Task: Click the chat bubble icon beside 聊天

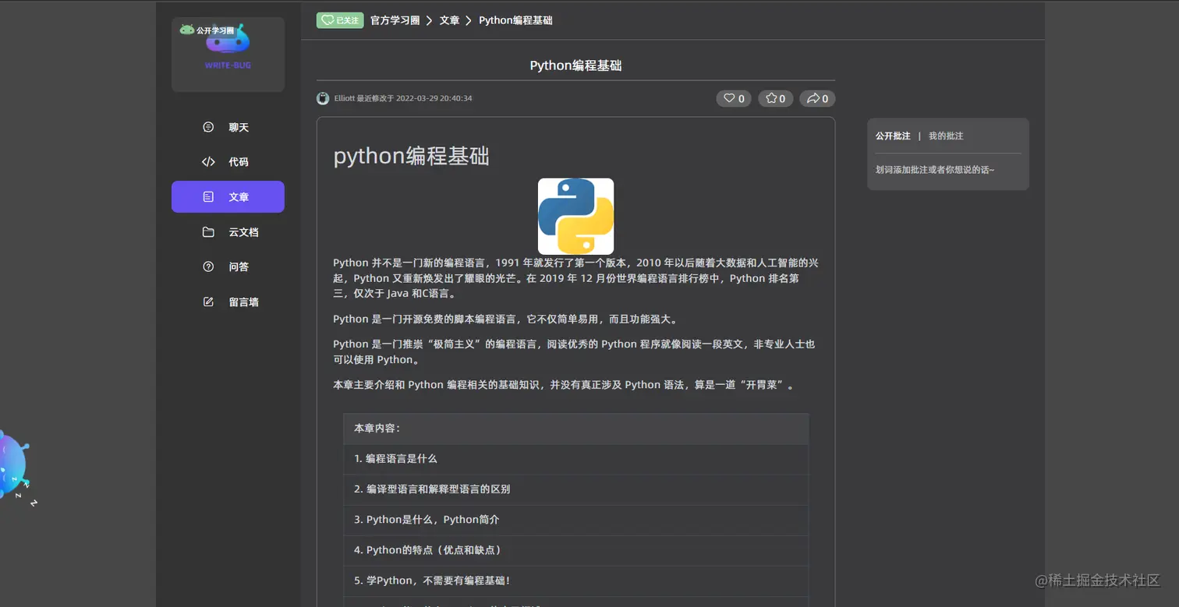Action: [x=208, y=127]
